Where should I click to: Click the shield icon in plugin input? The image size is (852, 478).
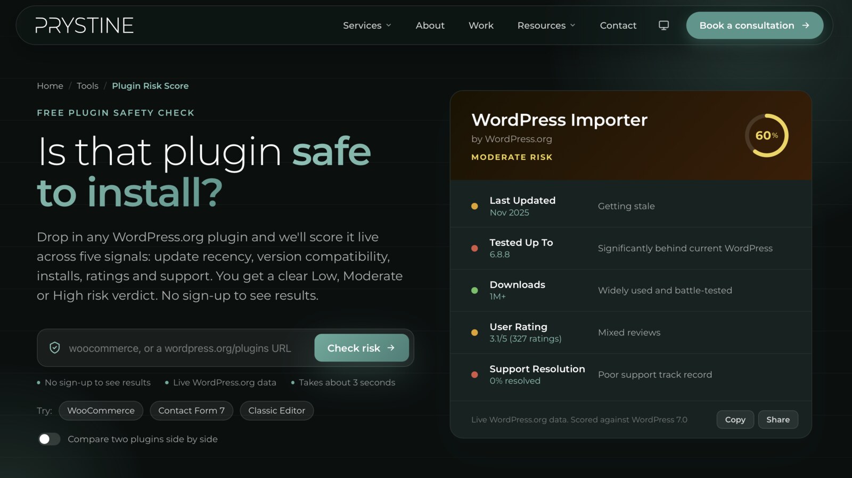pyautogui.click(x=55, y=348)
